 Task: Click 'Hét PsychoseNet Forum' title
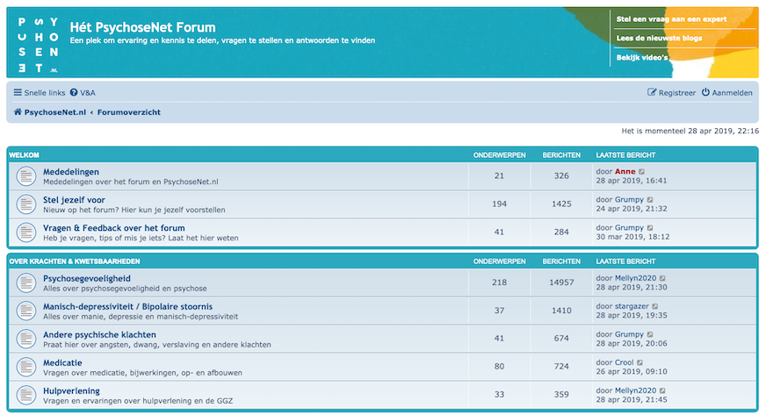[x=142, y=27]
